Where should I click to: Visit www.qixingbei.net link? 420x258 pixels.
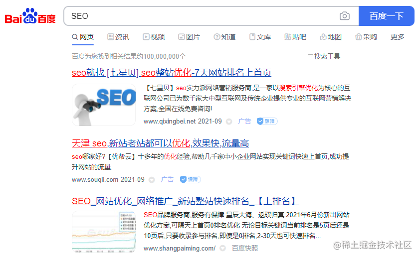(x=170, y=122)
